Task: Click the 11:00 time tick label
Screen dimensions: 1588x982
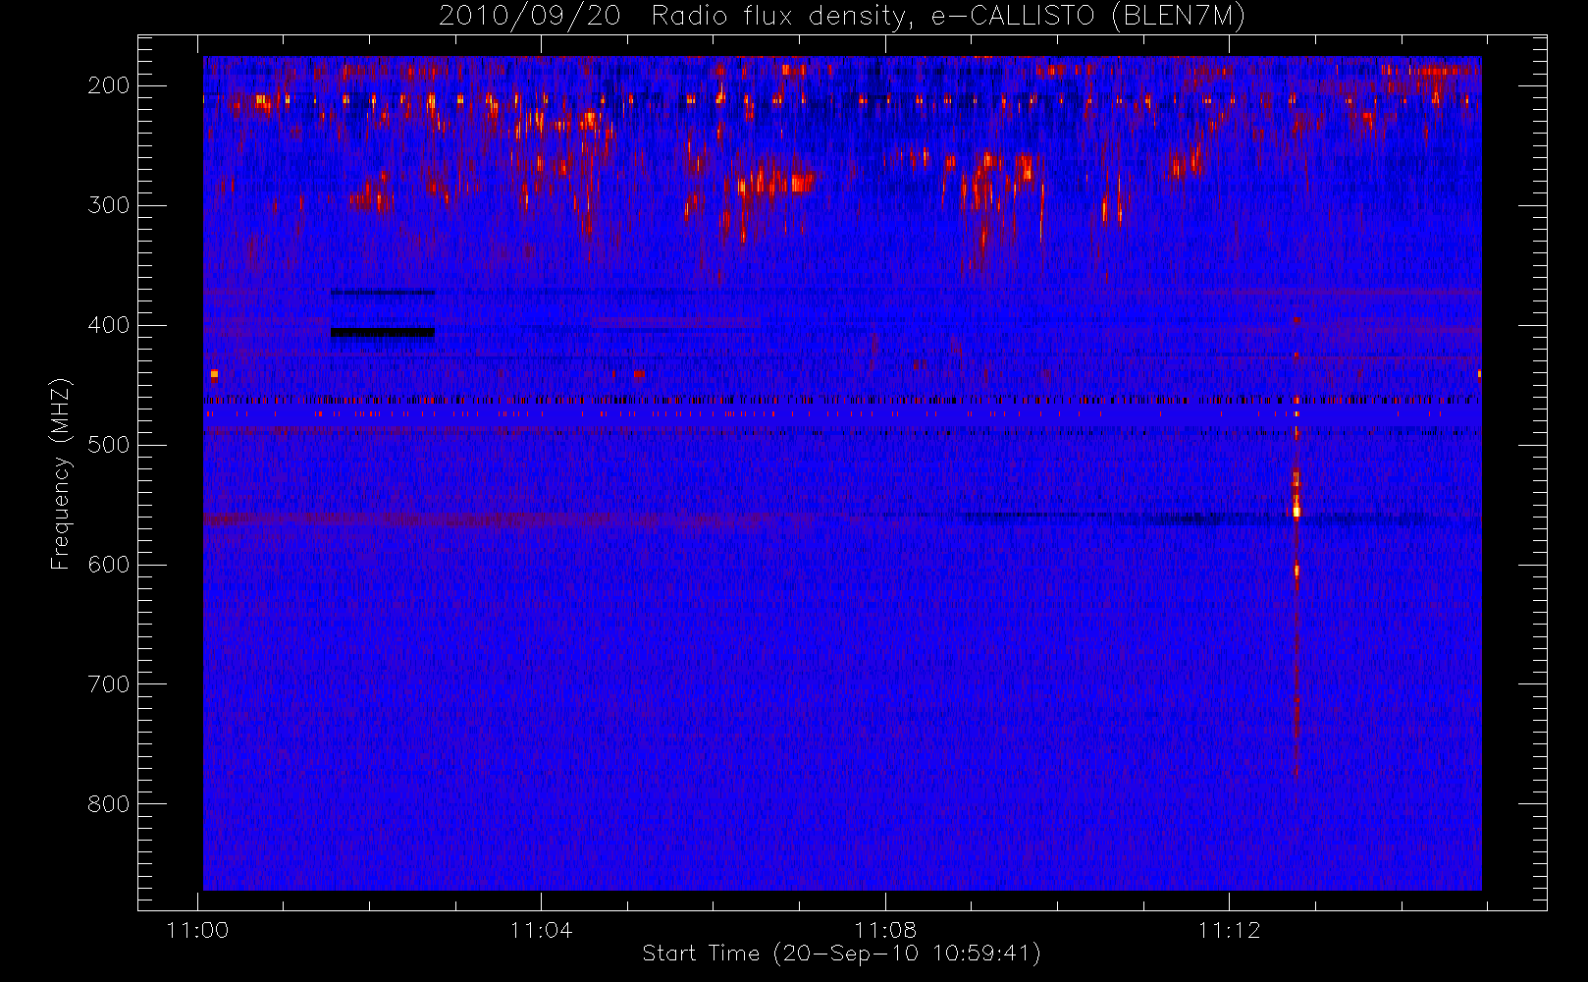Action: (x=198, y=929)
